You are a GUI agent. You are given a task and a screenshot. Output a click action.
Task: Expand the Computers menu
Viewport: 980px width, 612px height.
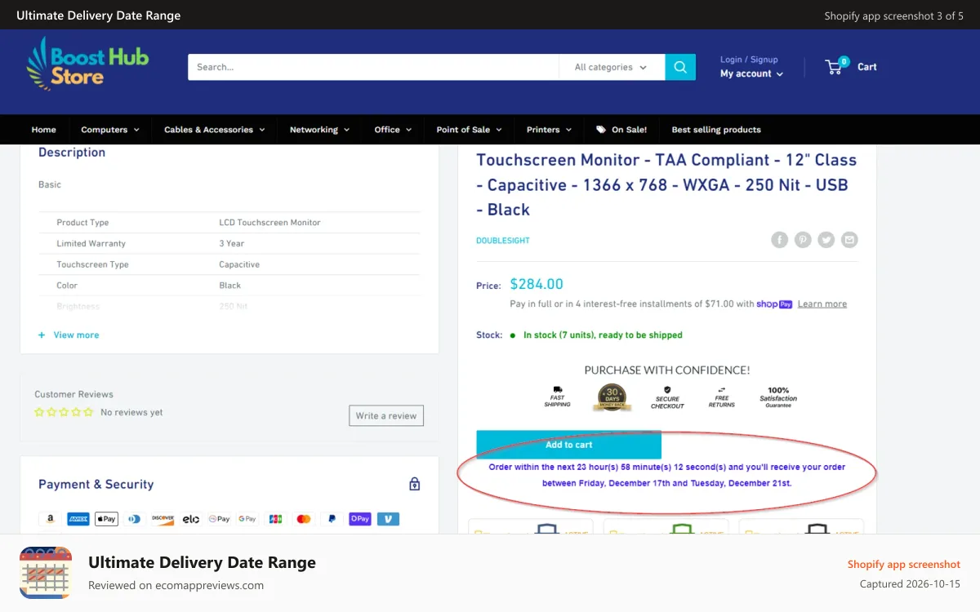[110, 130]
